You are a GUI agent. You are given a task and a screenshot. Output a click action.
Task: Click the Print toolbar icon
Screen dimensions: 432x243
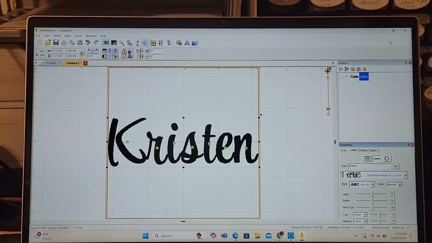64,43
